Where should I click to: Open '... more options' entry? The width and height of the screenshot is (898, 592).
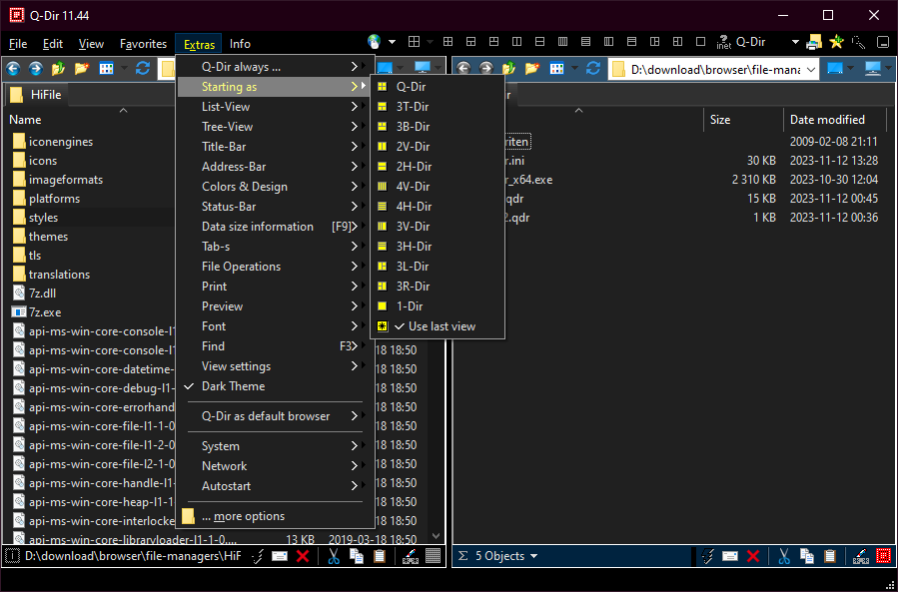pyautogui.click(x=243, y=516)
